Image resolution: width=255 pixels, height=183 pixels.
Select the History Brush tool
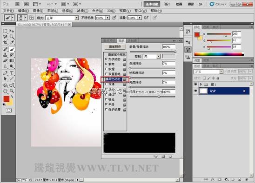point(12,55)
